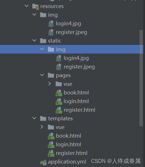Image resolution: width=145 pixels, height=167 pixels.
Task: Select the static folder label
Action: (x=55, y=41)
